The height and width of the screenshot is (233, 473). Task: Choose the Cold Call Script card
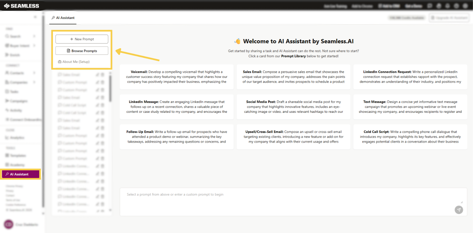[410, 137]
